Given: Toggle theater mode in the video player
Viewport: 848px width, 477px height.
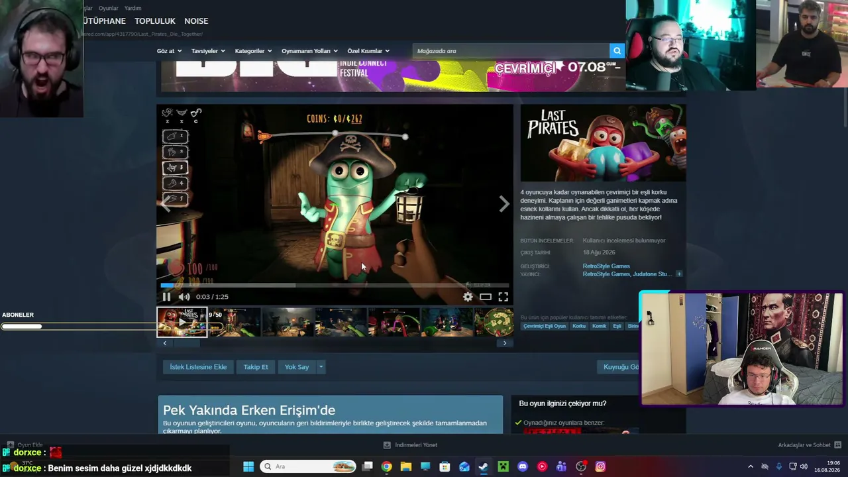Looking at the screenshot, I should tap(486, 297).
